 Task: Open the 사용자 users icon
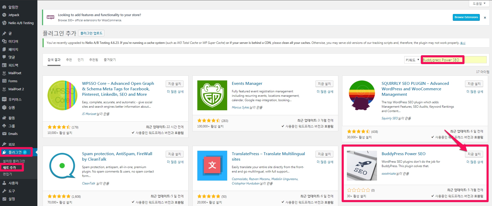(x=4, y=183)
